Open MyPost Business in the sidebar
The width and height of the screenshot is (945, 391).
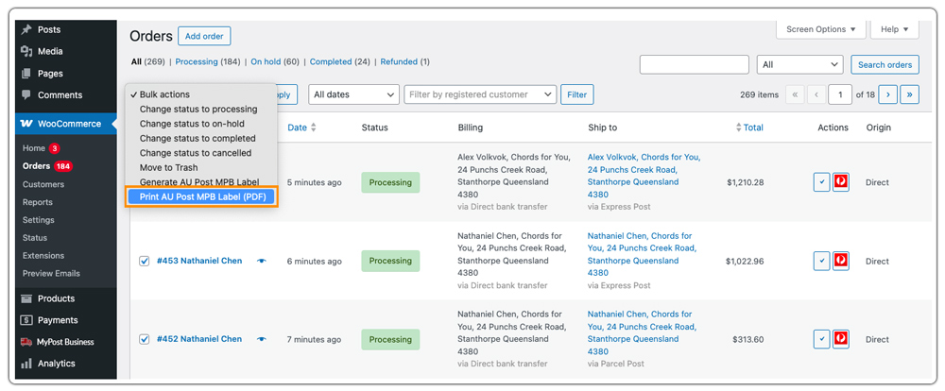pyautogui.click(x=65, y=342)
